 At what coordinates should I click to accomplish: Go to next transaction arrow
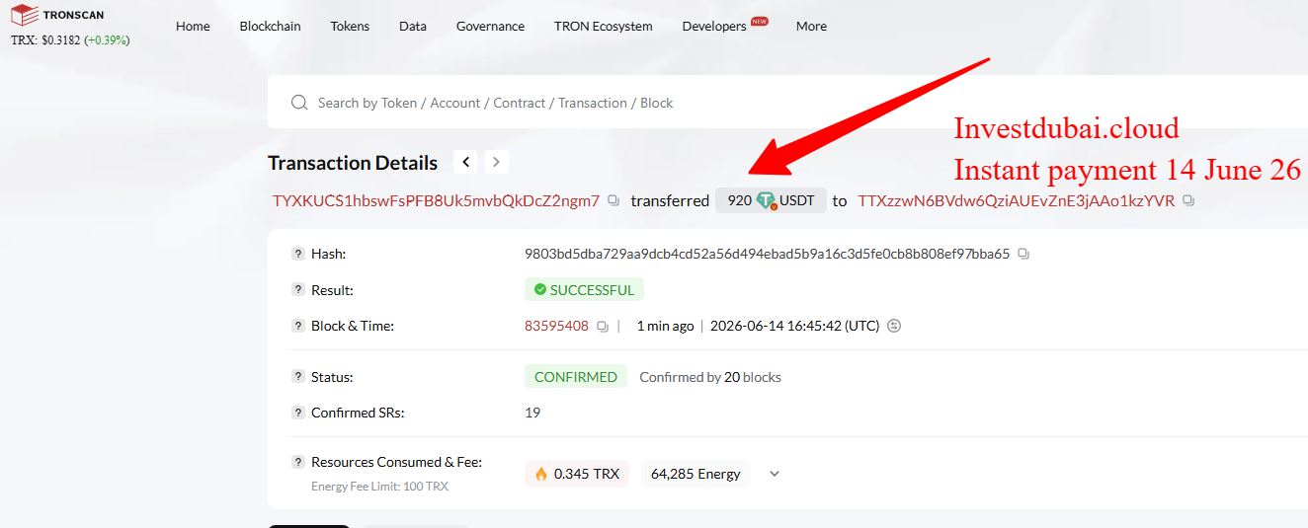(497, 162)
